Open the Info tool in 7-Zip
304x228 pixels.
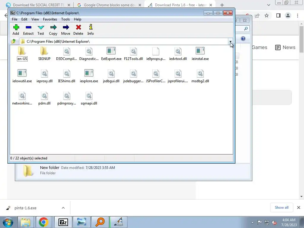click(x=91, y=30)
